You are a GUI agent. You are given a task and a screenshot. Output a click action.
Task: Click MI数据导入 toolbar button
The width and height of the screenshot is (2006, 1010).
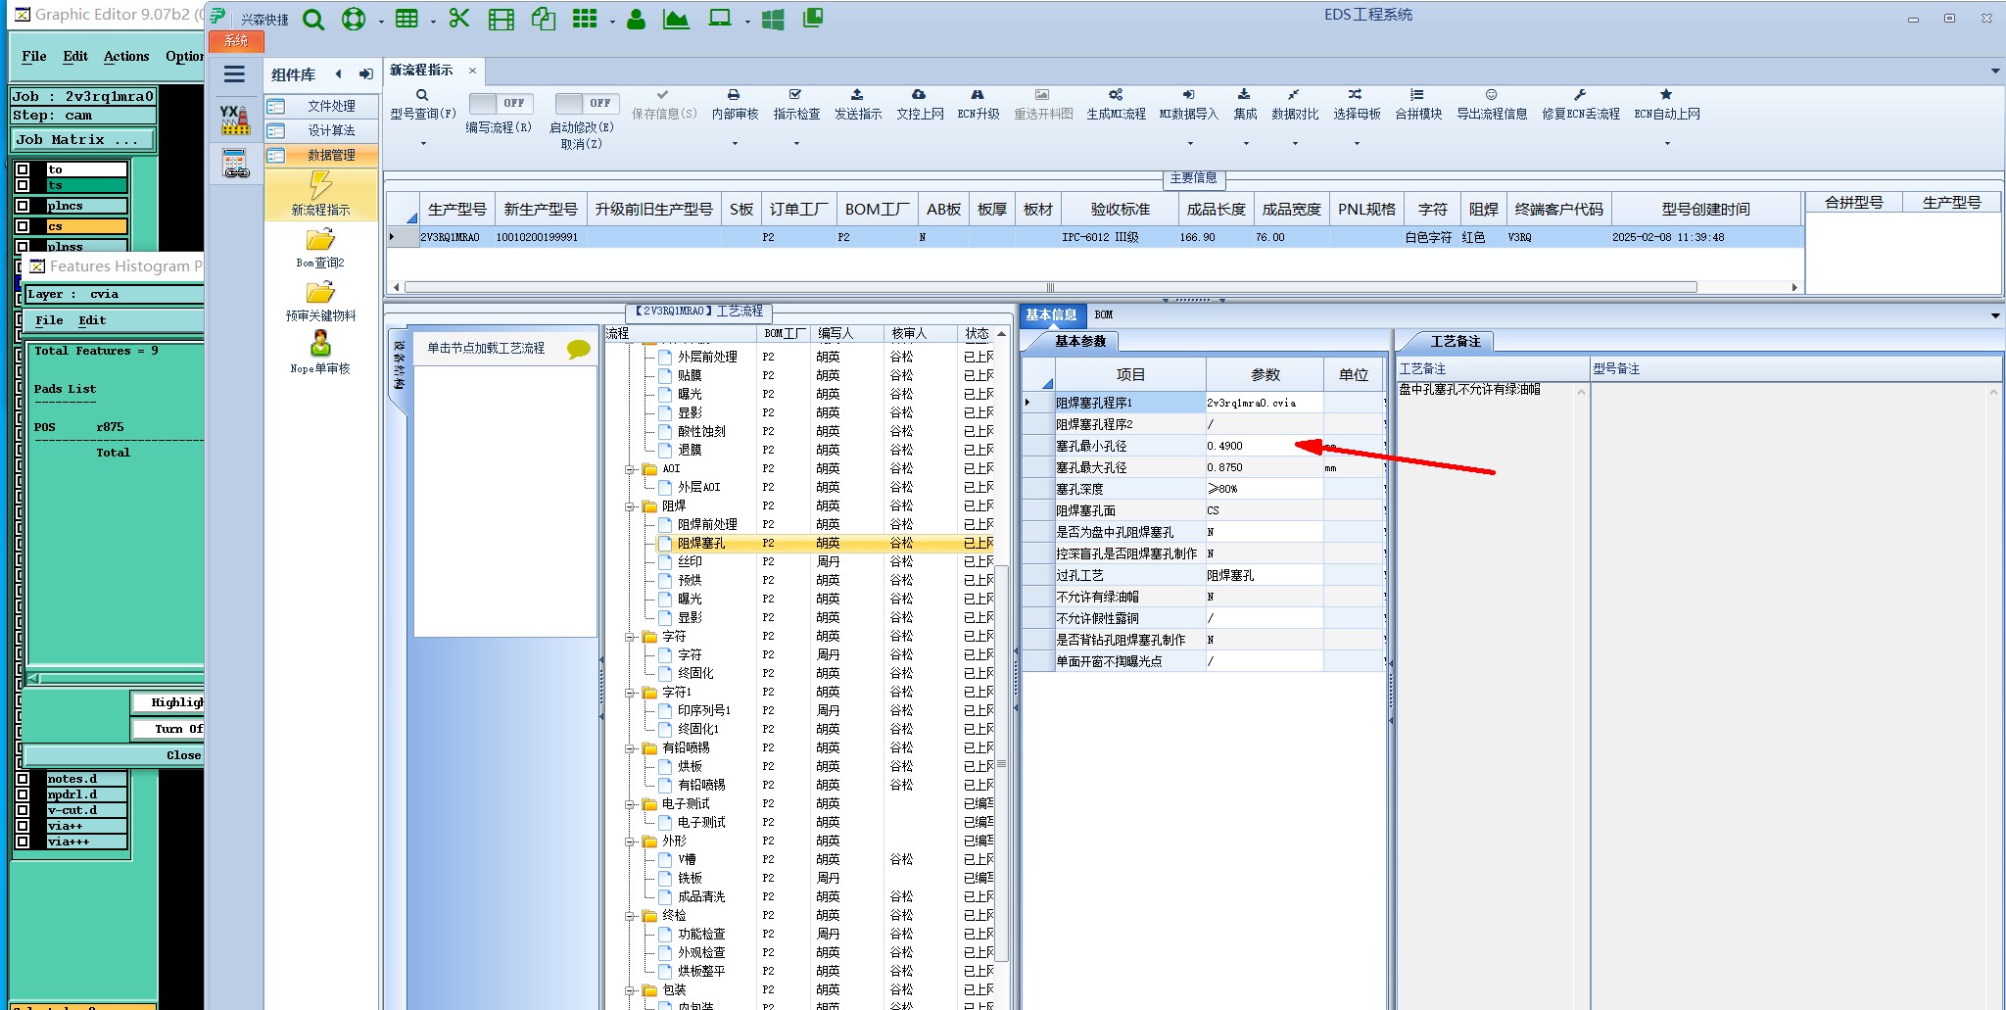[x=1188, y=105]
